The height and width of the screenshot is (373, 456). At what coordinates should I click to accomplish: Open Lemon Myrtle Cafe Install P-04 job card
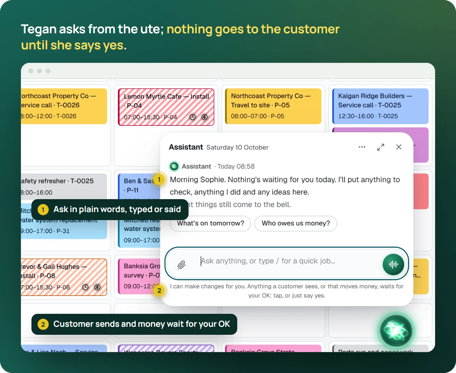click(x=166, y=107)
